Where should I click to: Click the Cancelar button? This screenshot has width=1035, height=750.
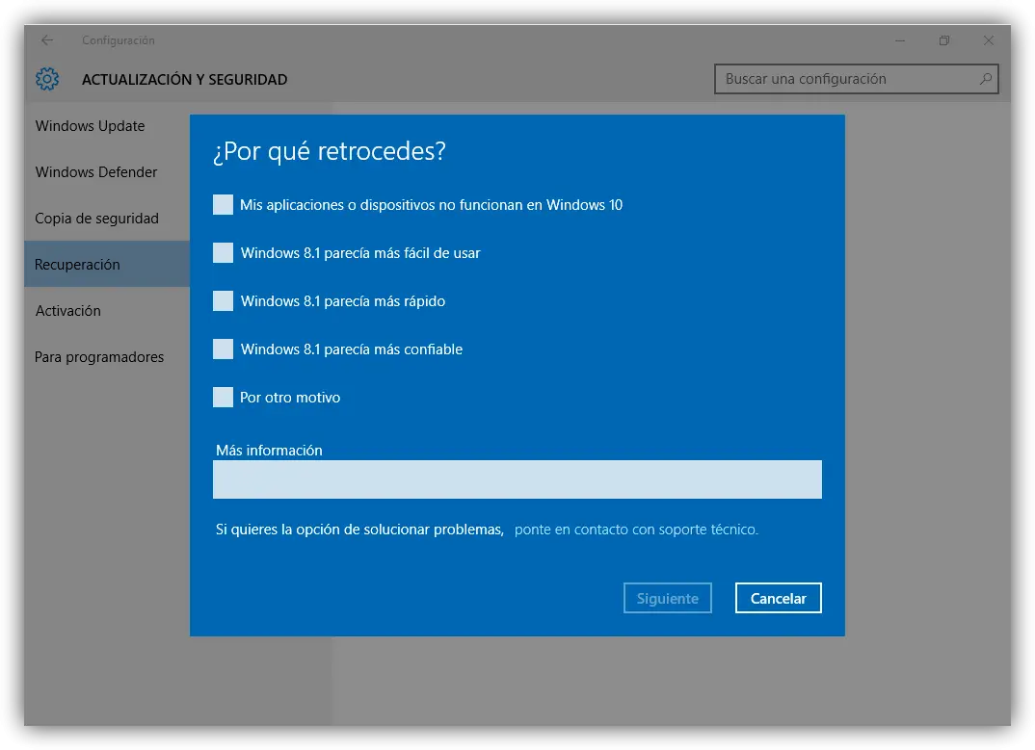click(779, 598)
